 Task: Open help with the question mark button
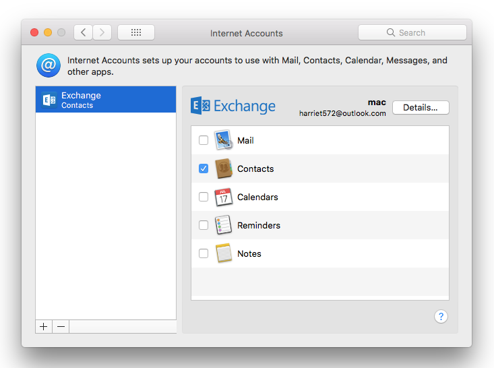tap(441, 317)
